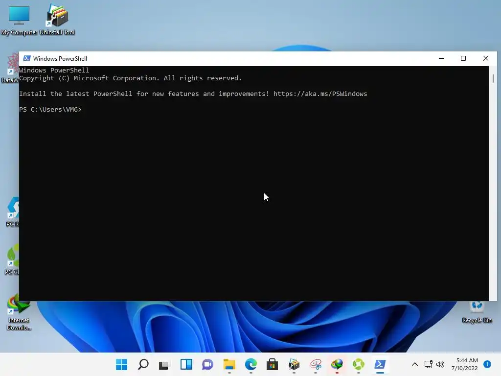
Task: Open network status tray icon
Action: coord(428,364)
